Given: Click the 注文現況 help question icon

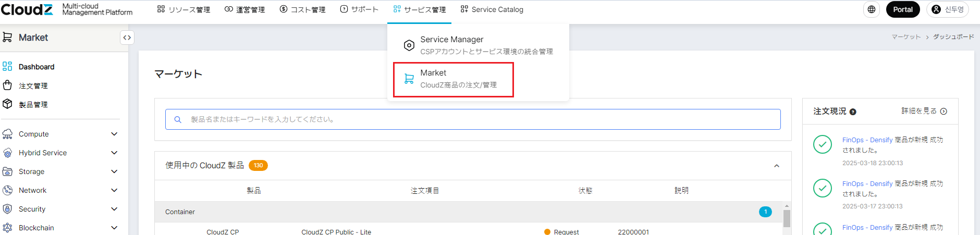Looking at the screenshot, I should click(853, 112).
